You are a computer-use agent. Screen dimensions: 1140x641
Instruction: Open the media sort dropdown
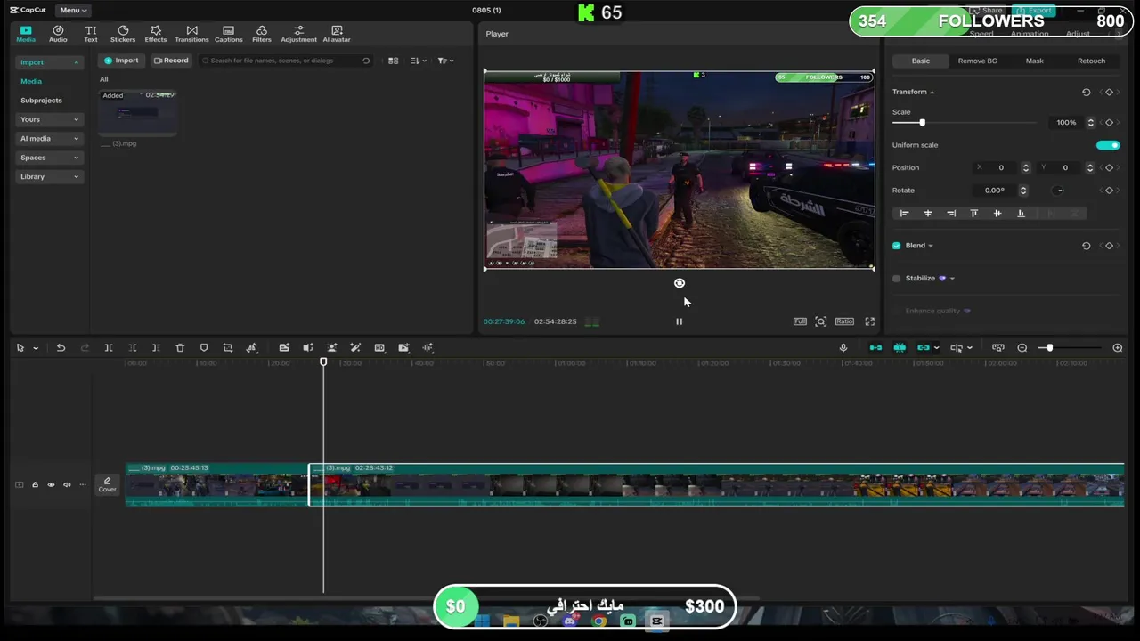point(418,61)
